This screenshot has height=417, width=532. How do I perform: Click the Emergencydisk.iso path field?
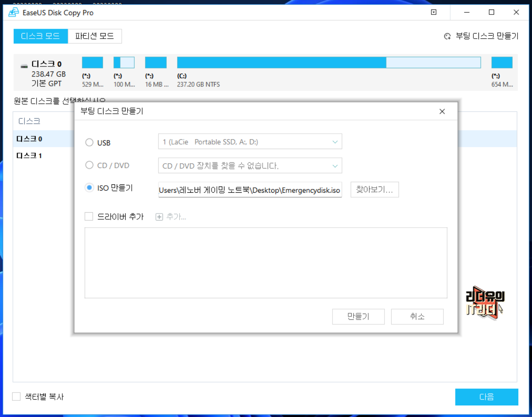coord(250,190)
